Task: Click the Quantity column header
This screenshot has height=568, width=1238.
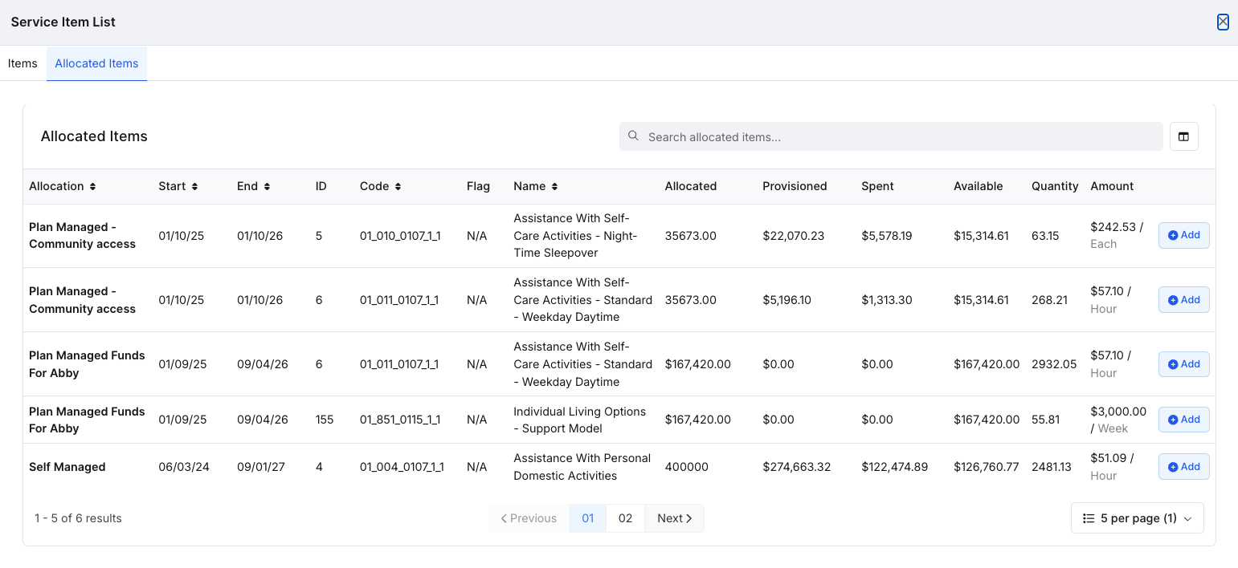Action: click(x=1055, y=186)
